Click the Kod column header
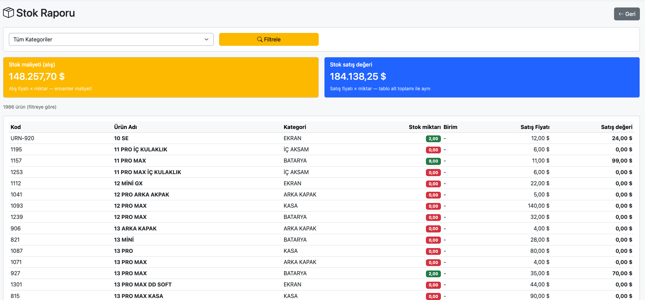The image size is (645, 300). pos(16,127)
